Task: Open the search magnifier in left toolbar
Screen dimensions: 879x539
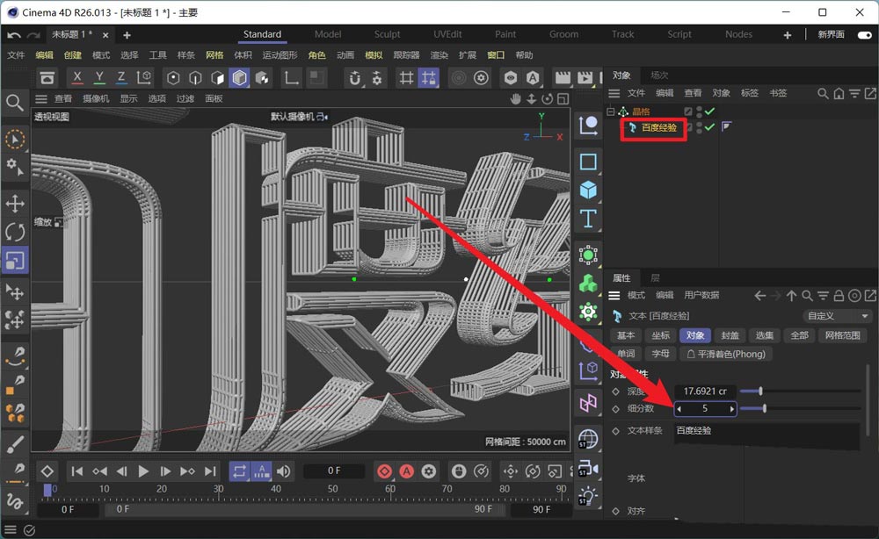Action: (x=15, y=103)
